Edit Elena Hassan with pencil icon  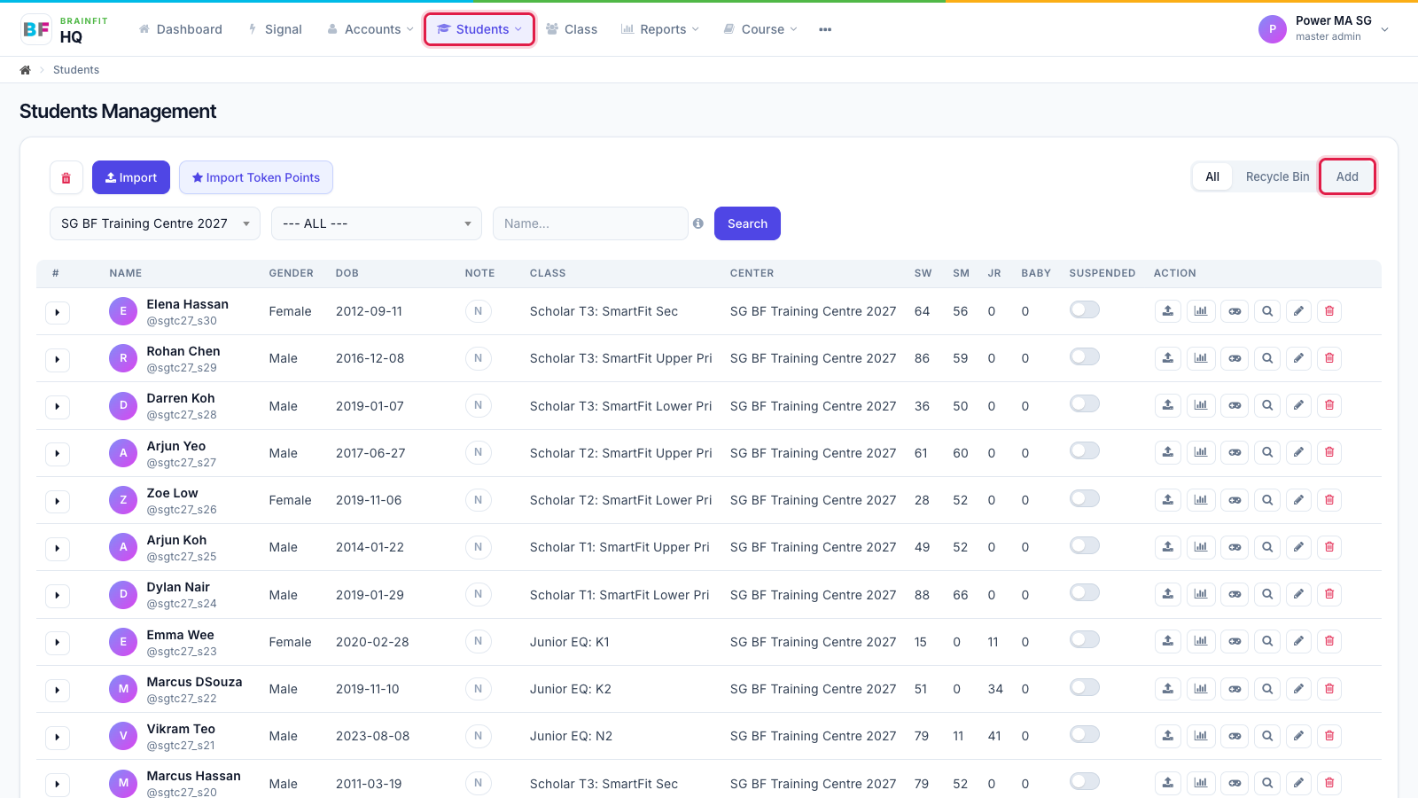coord(1298,311)
